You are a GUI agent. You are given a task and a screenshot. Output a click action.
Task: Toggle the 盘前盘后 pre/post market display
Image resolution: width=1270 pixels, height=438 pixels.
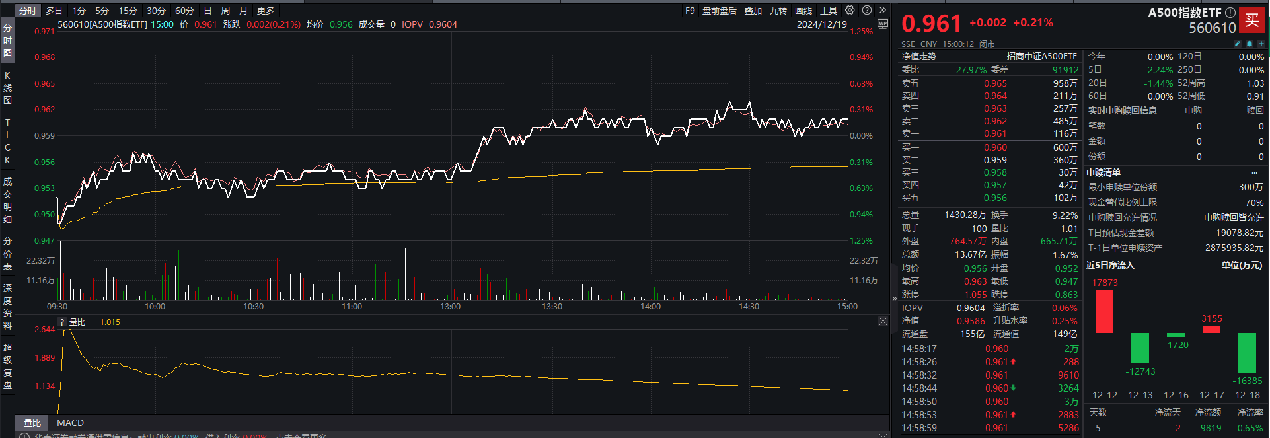click(x=719, y=11)
